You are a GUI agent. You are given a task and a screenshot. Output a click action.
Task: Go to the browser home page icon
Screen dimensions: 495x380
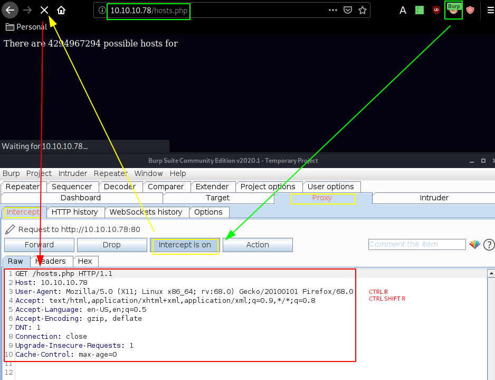coord(61,10)
